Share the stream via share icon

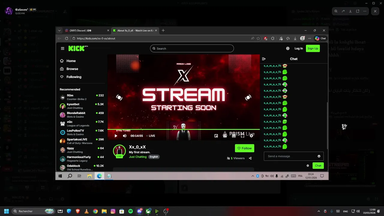click(x=250, y=158)
